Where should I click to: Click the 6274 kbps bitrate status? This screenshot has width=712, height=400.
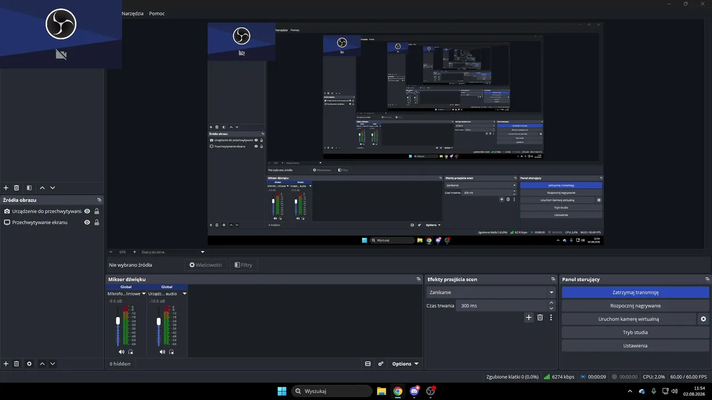pyautogui.click(x=559, y=377)
